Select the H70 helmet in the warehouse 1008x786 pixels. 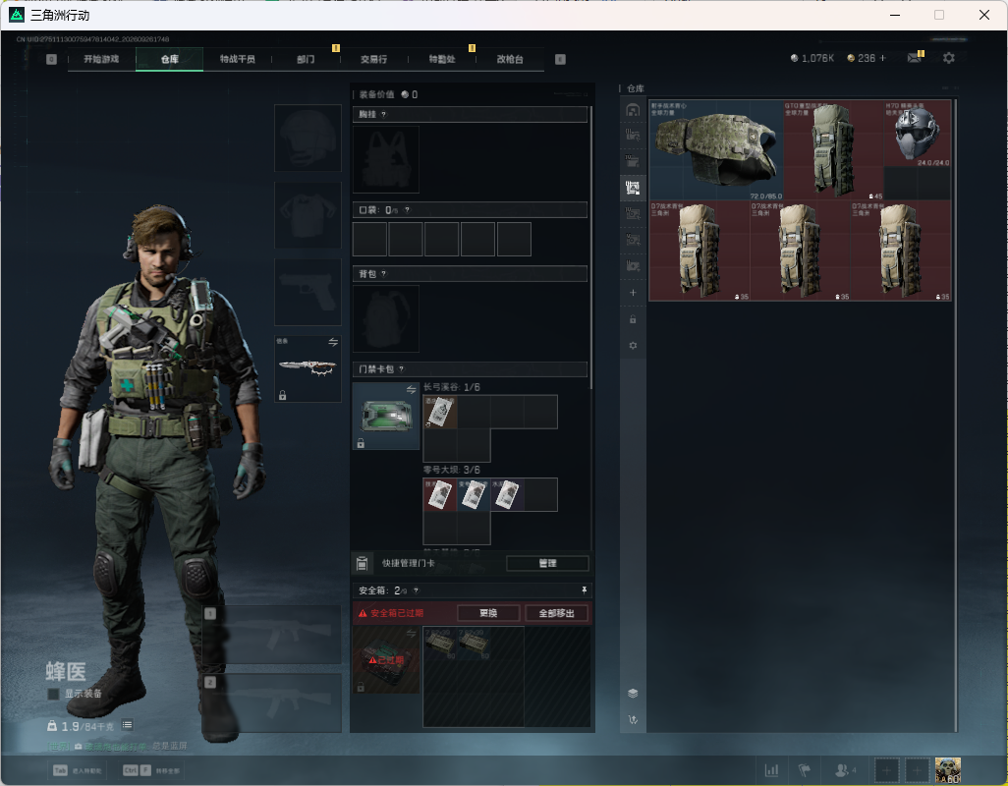point(918,133)
